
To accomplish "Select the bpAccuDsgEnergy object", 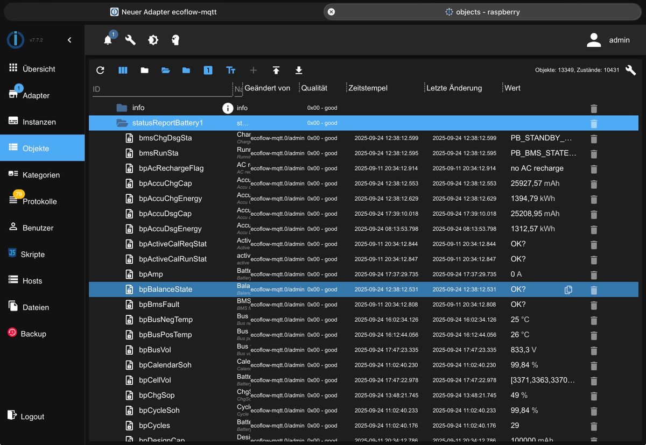I will point(363,229).
